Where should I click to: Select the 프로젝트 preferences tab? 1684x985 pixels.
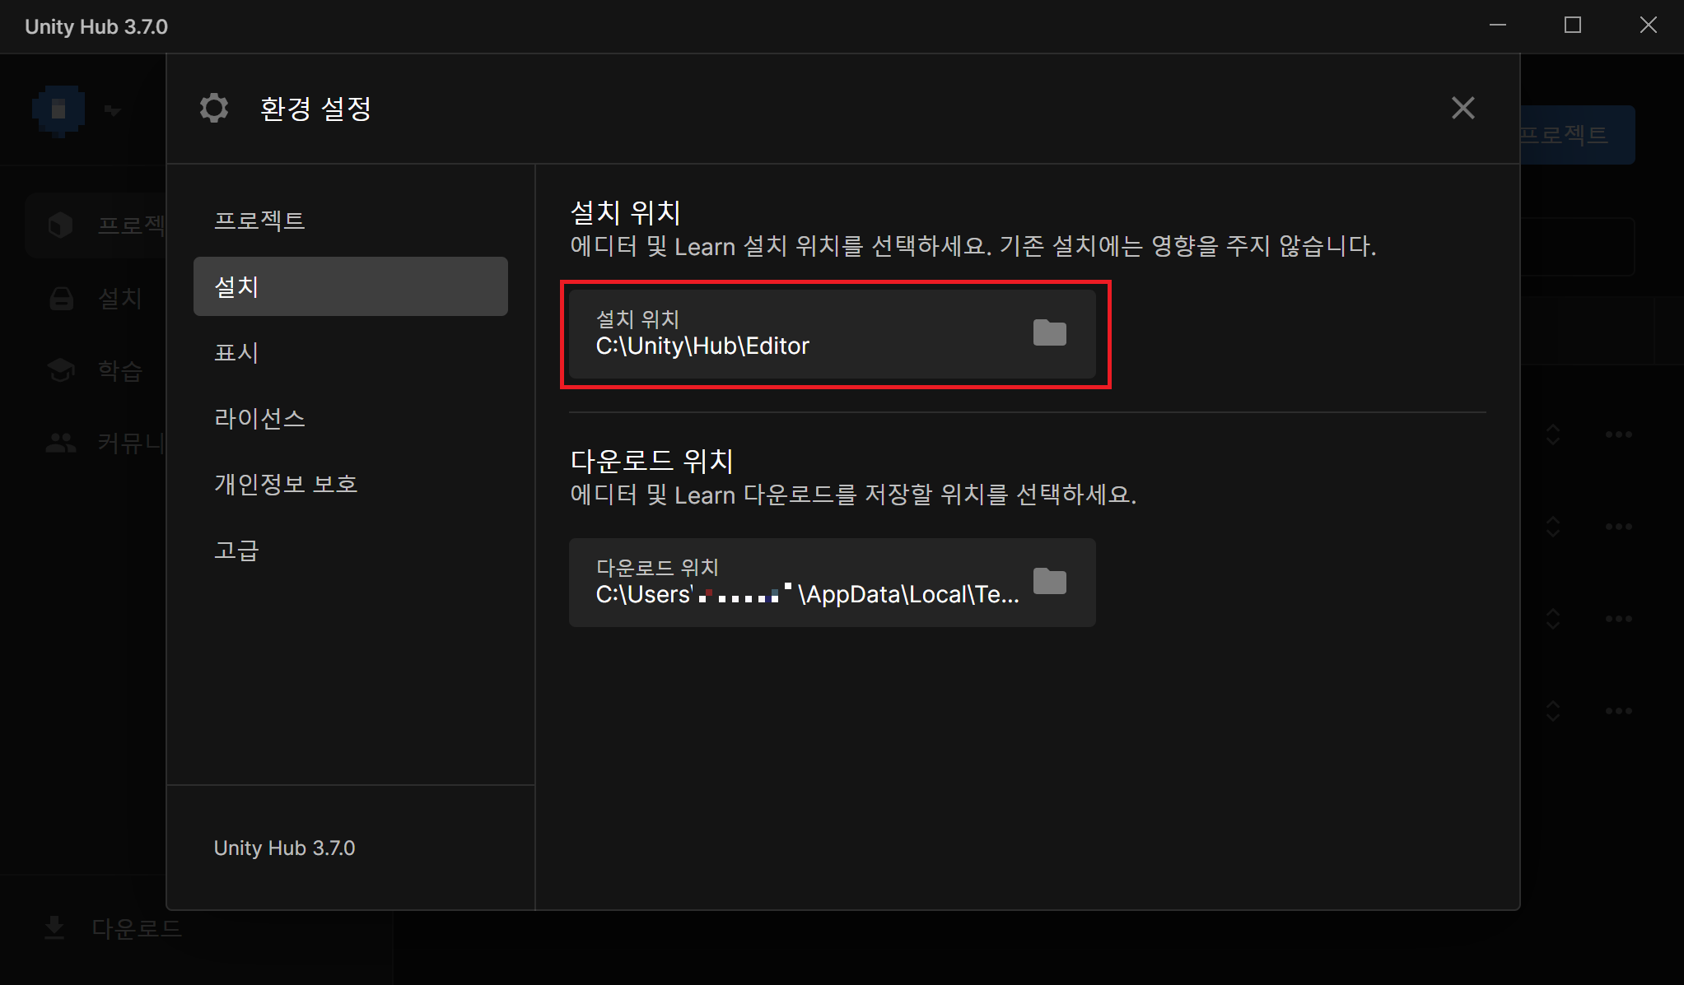pyautogui.click(x=259, y=221)
